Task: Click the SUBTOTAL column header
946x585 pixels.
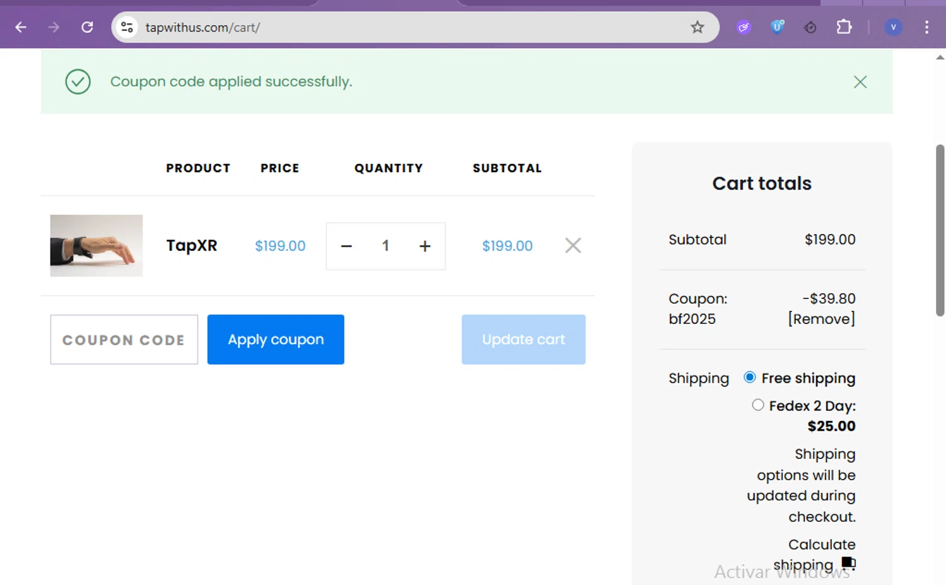Action: pos(507,168)
